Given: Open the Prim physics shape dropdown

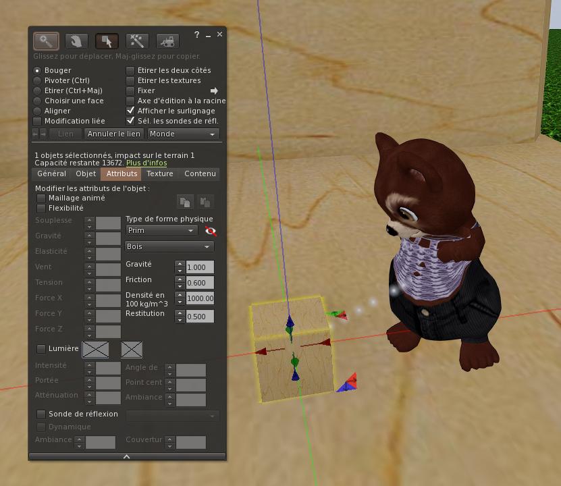Looking at the screenshot, I should (161, 231).
